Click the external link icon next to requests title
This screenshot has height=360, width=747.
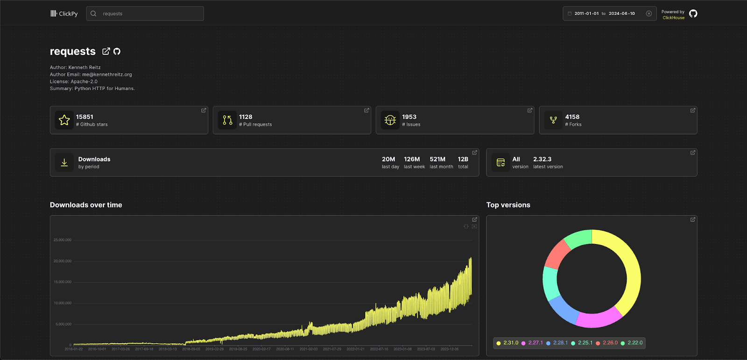106,51
